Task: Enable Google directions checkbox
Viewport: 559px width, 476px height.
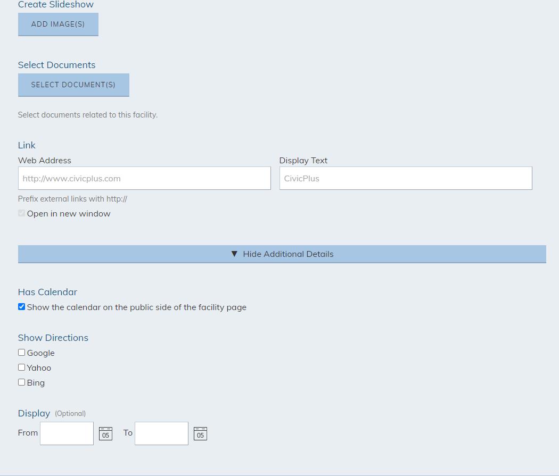Action: (21, 353)
